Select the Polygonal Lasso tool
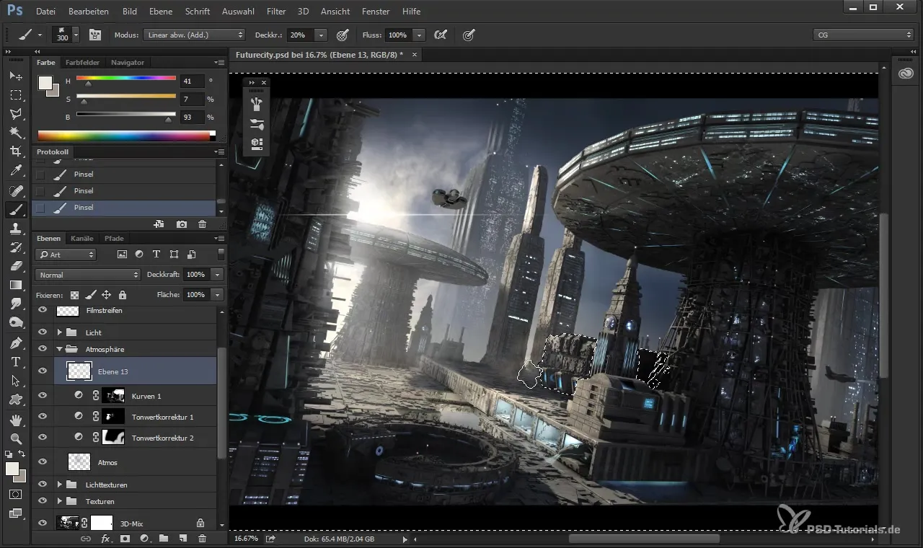923x548 pixels. (x=15, y=114)
